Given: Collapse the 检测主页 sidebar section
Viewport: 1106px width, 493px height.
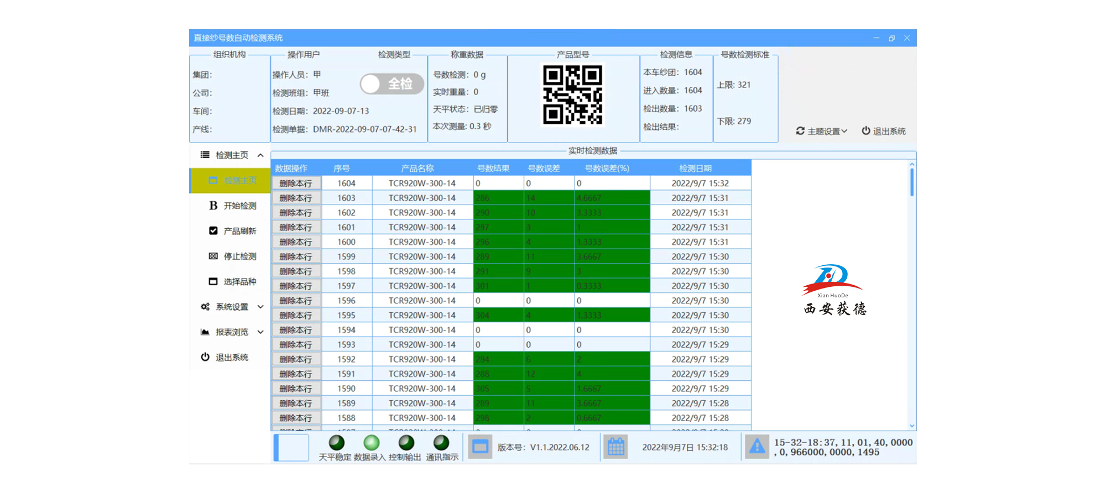Looking at the screenshot, I should 260,155.
